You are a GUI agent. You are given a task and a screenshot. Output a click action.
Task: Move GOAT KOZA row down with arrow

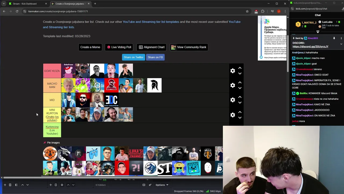(240, 74)
